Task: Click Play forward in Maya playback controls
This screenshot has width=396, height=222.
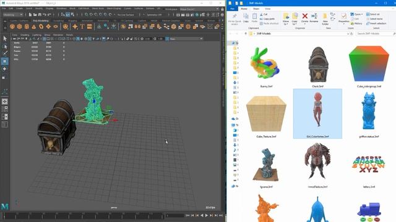Action: tap(206, 215)
